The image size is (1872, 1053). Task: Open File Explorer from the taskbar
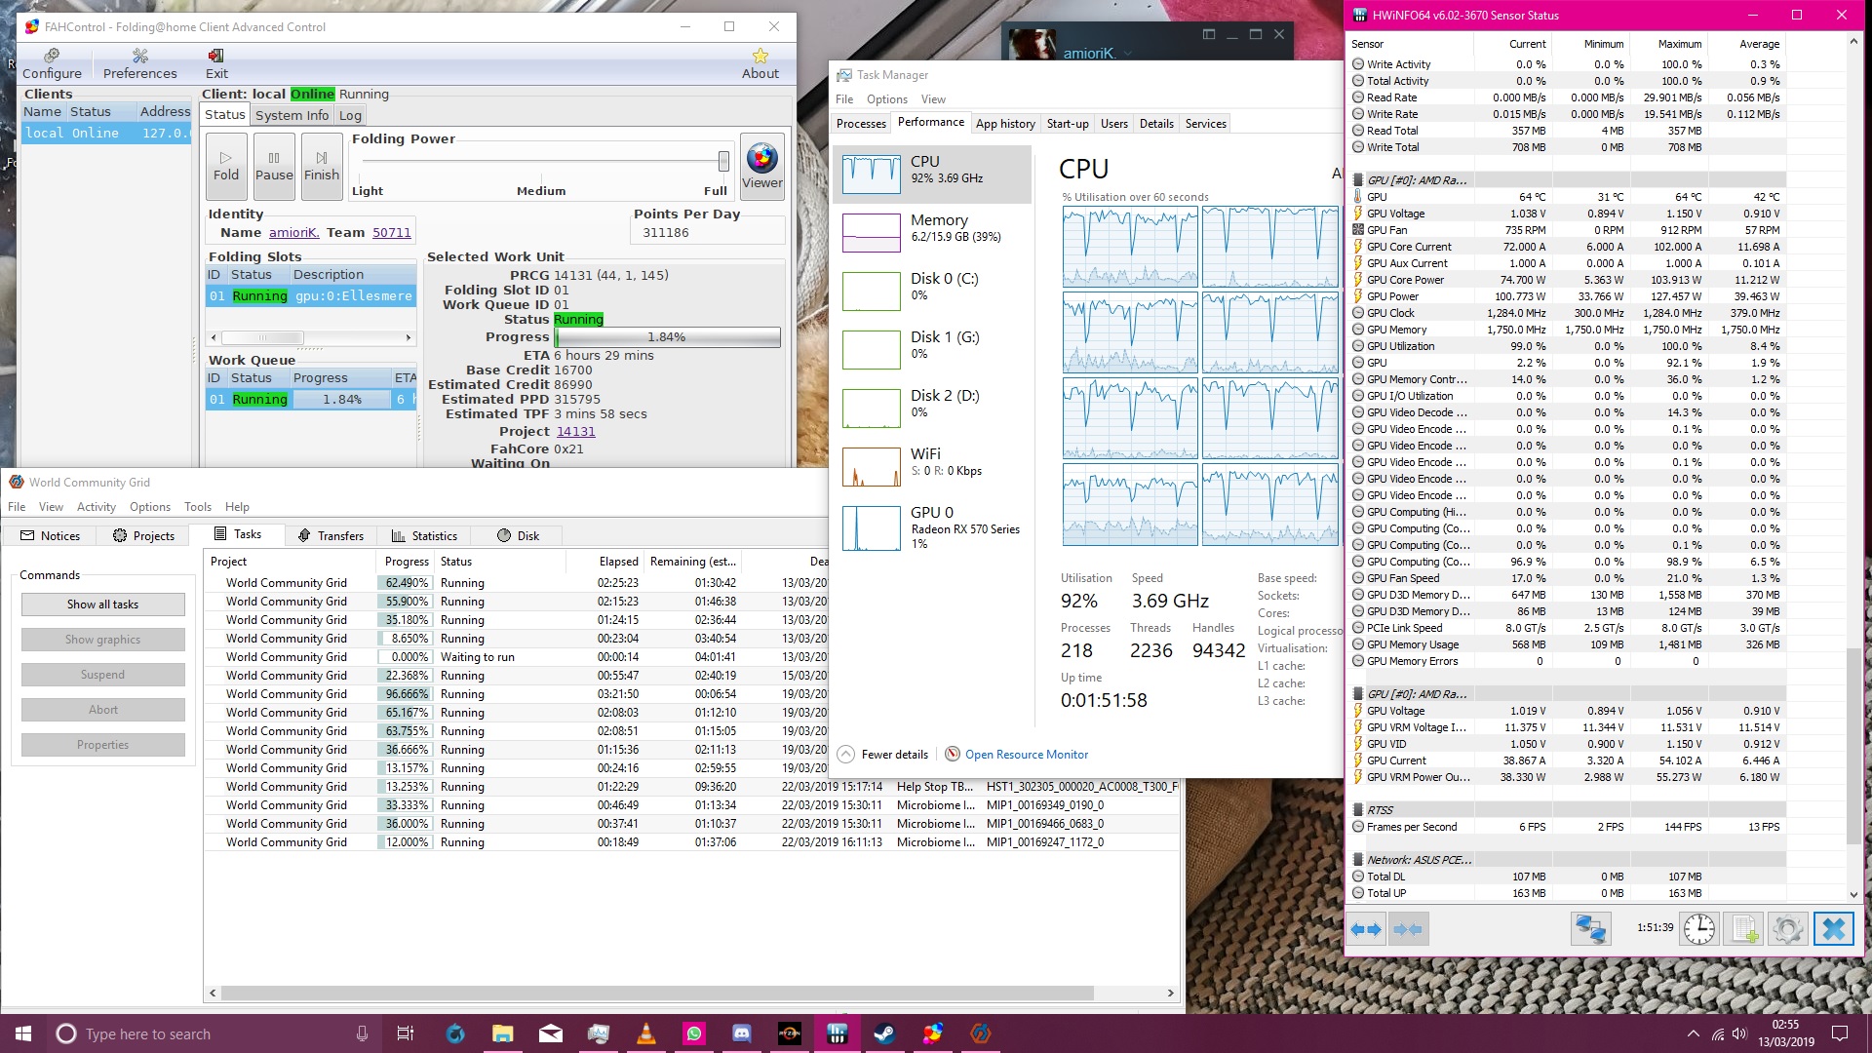click(502, 1033)
